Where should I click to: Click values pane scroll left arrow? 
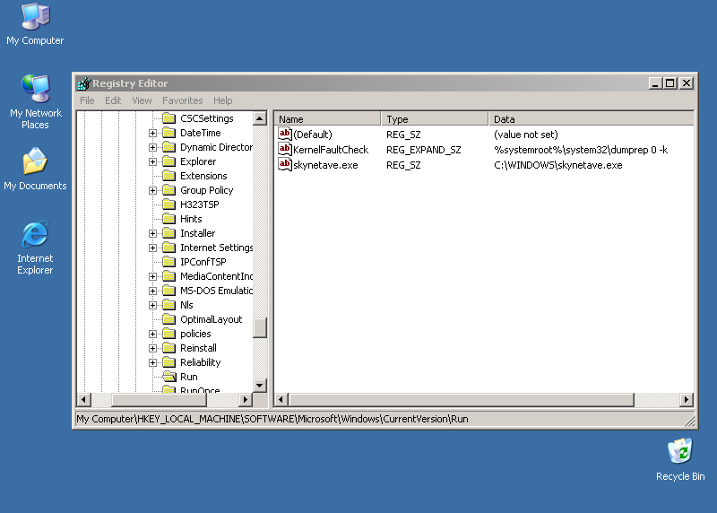[x=281, y=399]
